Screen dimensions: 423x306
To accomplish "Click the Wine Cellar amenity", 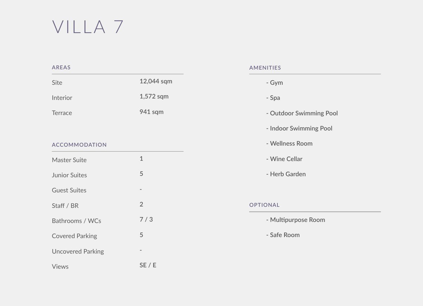I will click(286, 159).
